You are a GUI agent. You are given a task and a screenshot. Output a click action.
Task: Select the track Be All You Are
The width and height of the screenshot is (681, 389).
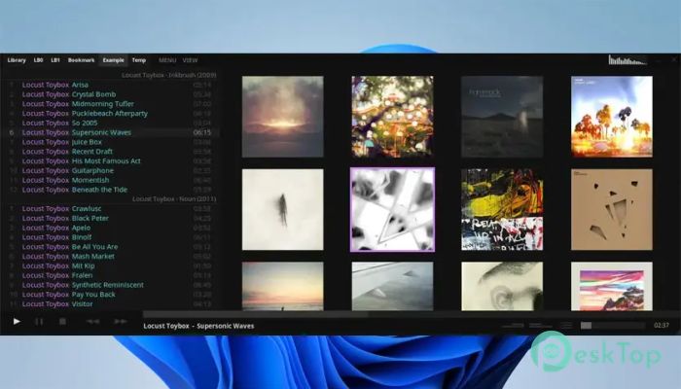pyautogui.click(x=111, y=247)
